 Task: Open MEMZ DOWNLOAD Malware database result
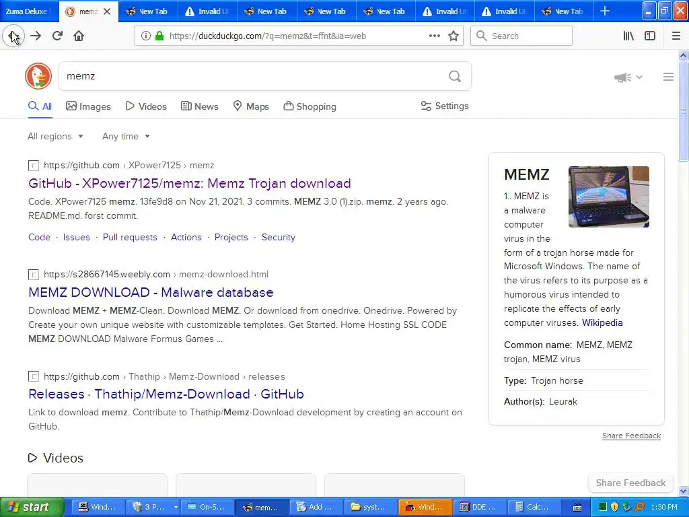(x=151, y=292)
